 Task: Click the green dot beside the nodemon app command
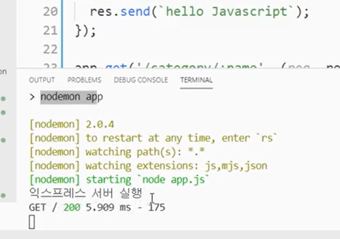point(3,99)
